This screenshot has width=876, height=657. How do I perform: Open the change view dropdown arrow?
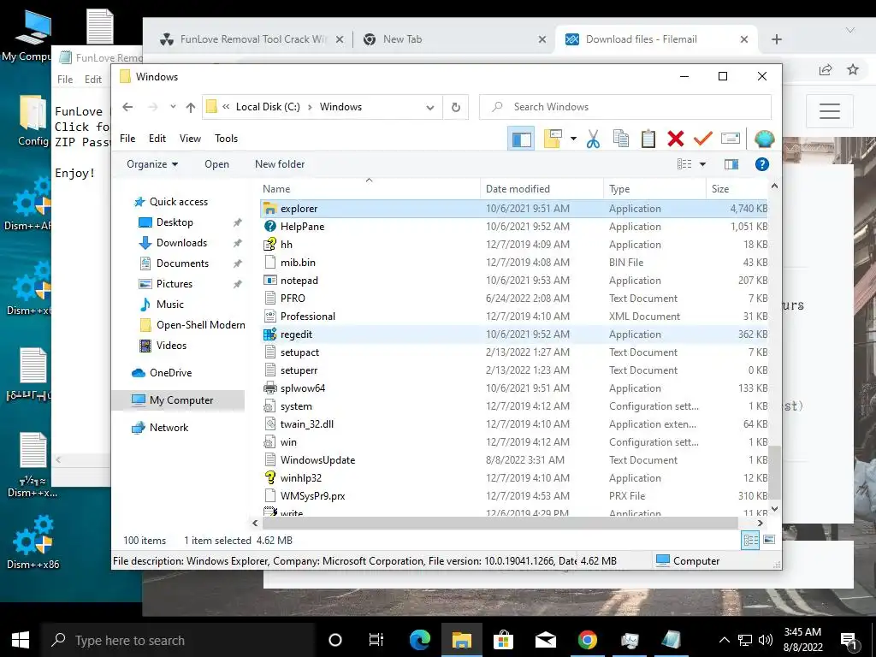[703, 164]
